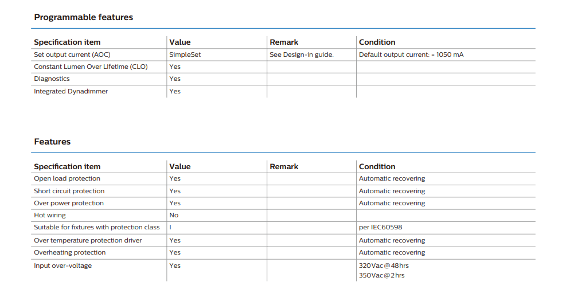
Task: Select the Diagnostics specification item
Action: [52, 79]
